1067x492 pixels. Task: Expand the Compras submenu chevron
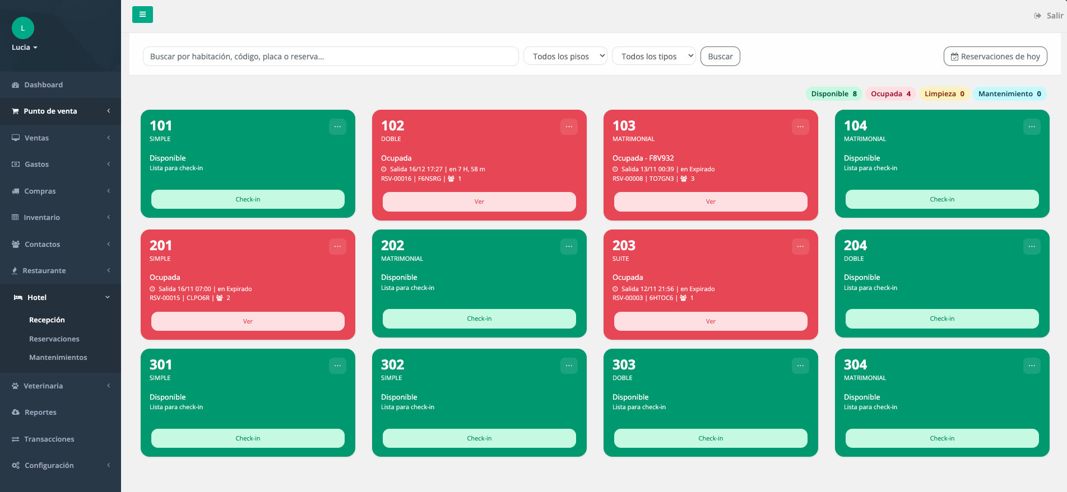tap(109, 191)
